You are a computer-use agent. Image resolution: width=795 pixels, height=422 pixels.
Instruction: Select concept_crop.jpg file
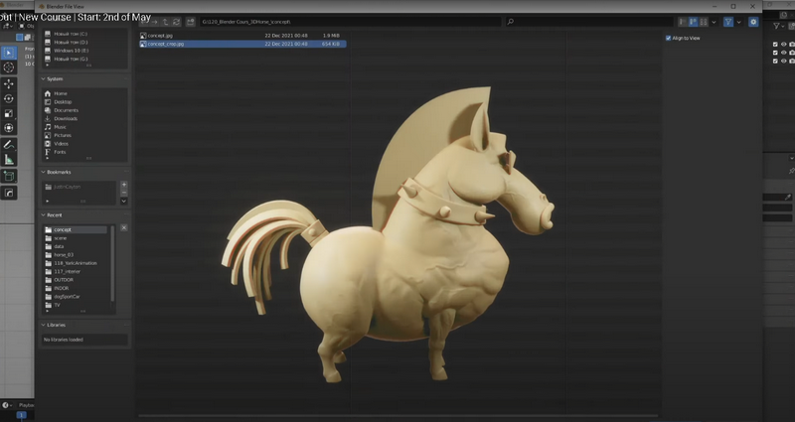click(242, 44)
